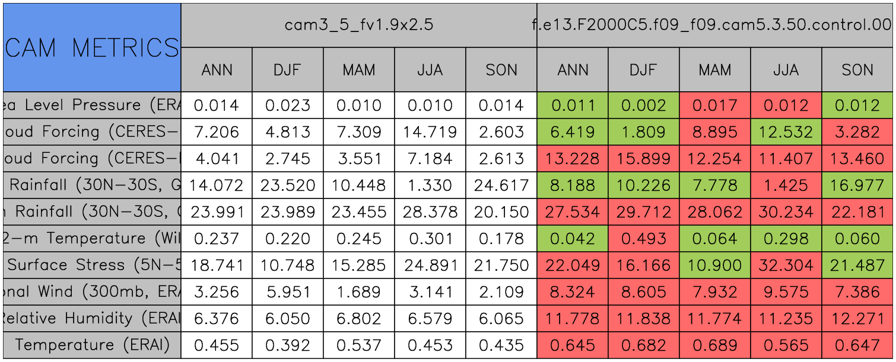Click the Sea Level Pressure row label
The image size is (896, 362).
click(92, 105)
